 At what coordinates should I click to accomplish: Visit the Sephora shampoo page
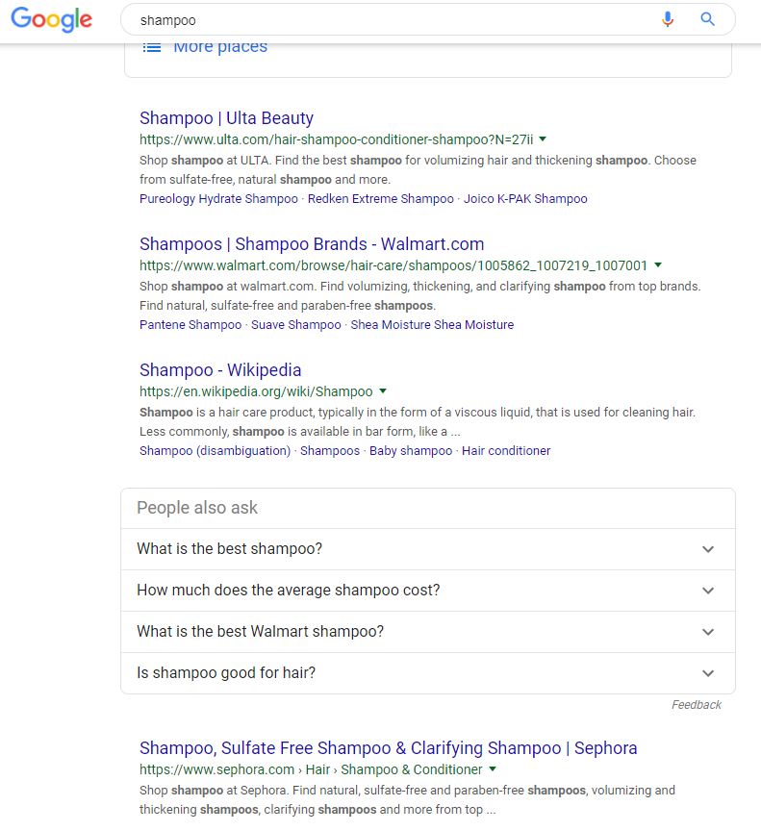388,747
